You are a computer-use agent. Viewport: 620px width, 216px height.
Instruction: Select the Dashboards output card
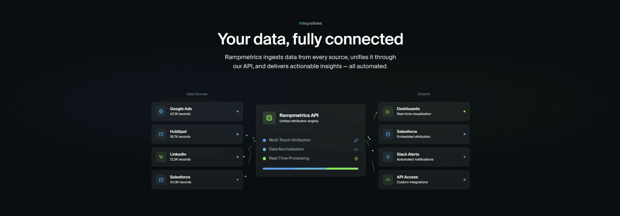[424, 111]
